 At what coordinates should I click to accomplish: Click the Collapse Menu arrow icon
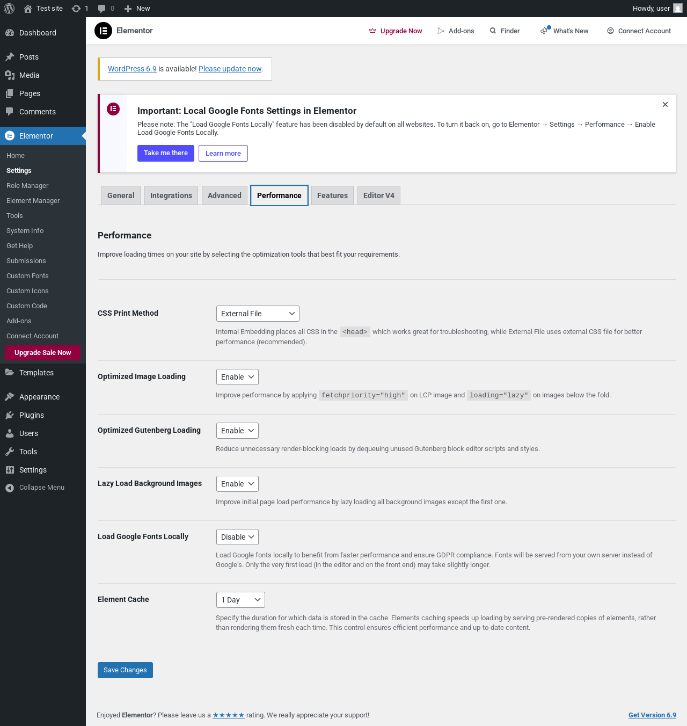tap(10, 488)
